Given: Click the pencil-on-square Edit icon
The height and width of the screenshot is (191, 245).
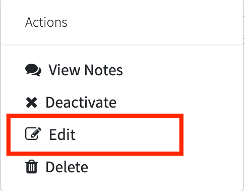Looking at the screenshot, I should [x=33, y=133].
